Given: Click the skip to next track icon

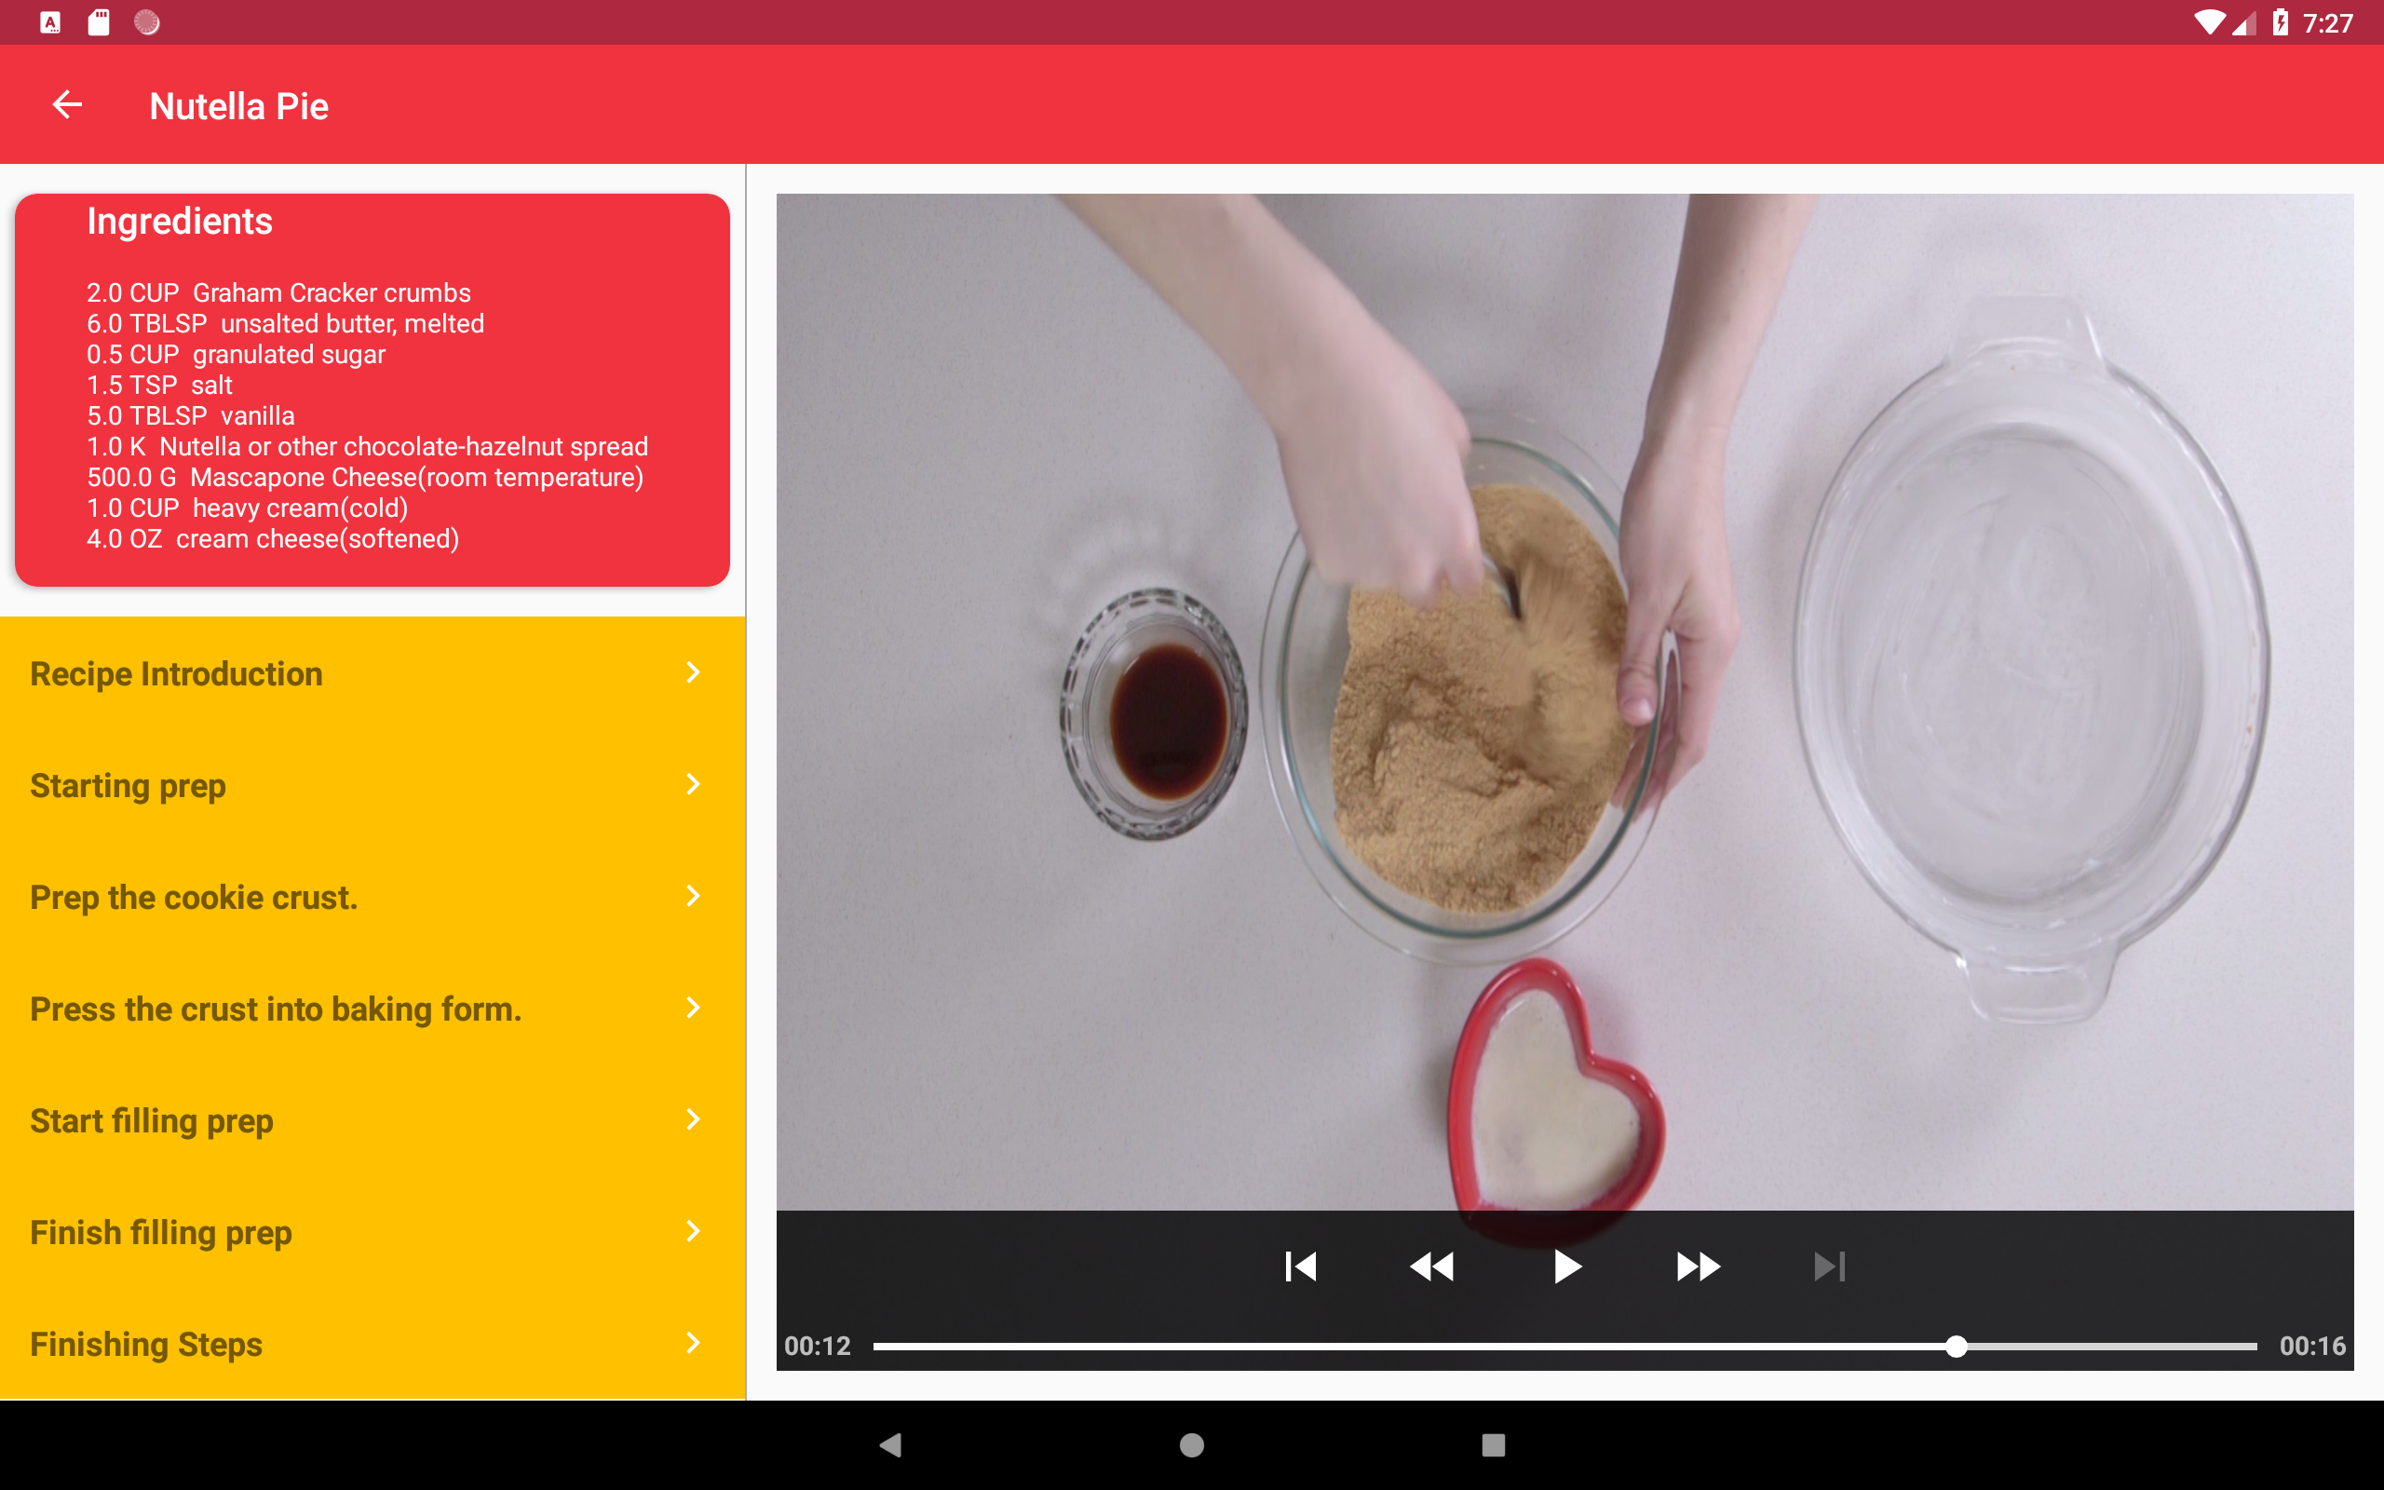Looking at the screenshot, I should click(x=1829, y=1266).
